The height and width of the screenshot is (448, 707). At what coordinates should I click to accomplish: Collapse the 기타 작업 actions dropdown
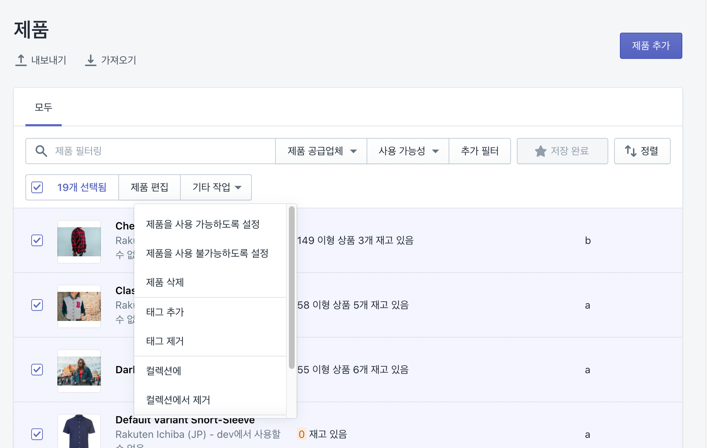click(x=216, y=187)
